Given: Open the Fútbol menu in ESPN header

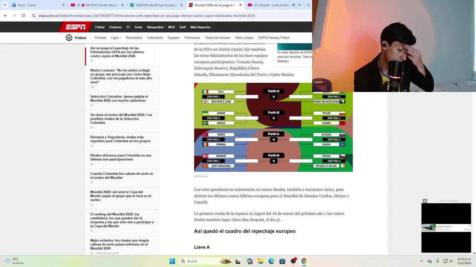Looking at the screenshot, I should click(x=100, y=27).
